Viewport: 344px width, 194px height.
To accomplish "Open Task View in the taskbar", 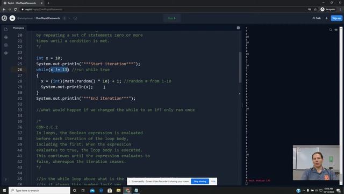I will [83, 190].
